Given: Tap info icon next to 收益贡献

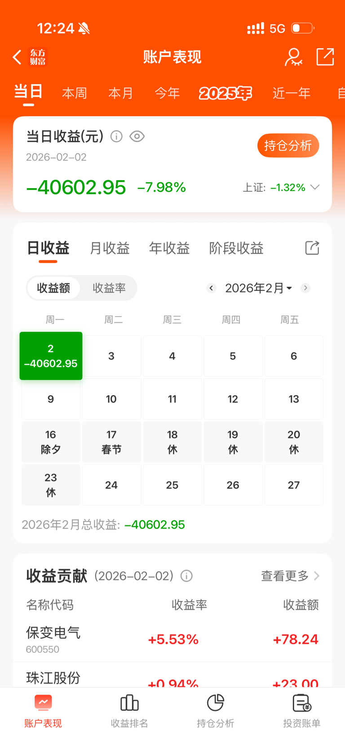Looking at the screenshot, I should 186,576.
